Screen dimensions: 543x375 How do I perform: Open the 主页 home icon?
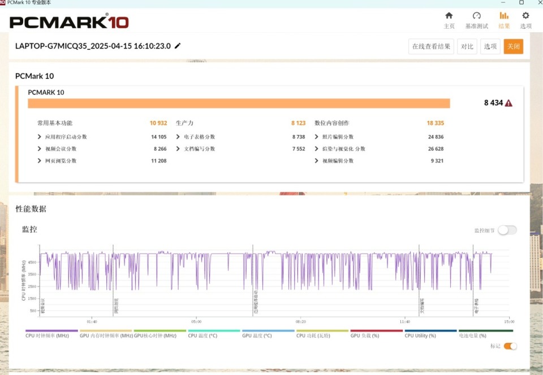[x=449, y=16]
